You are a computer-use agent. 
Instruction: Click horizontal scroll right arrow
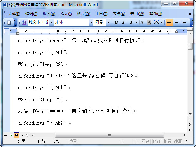pos(185,135)
